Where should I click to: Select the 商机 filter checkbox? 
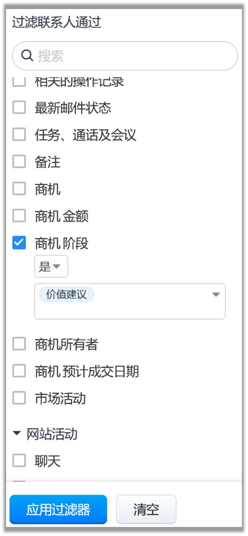[x=19, y=189]
